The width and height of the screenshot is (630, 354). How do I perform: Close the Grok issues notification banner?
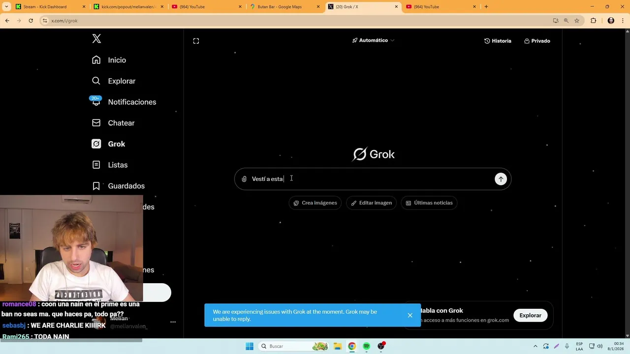pyautogui.click(x=410, y=315)
